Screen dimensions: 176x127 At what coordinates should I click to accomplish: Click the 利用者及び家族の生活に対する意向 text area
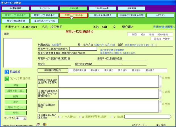[108, 81]
